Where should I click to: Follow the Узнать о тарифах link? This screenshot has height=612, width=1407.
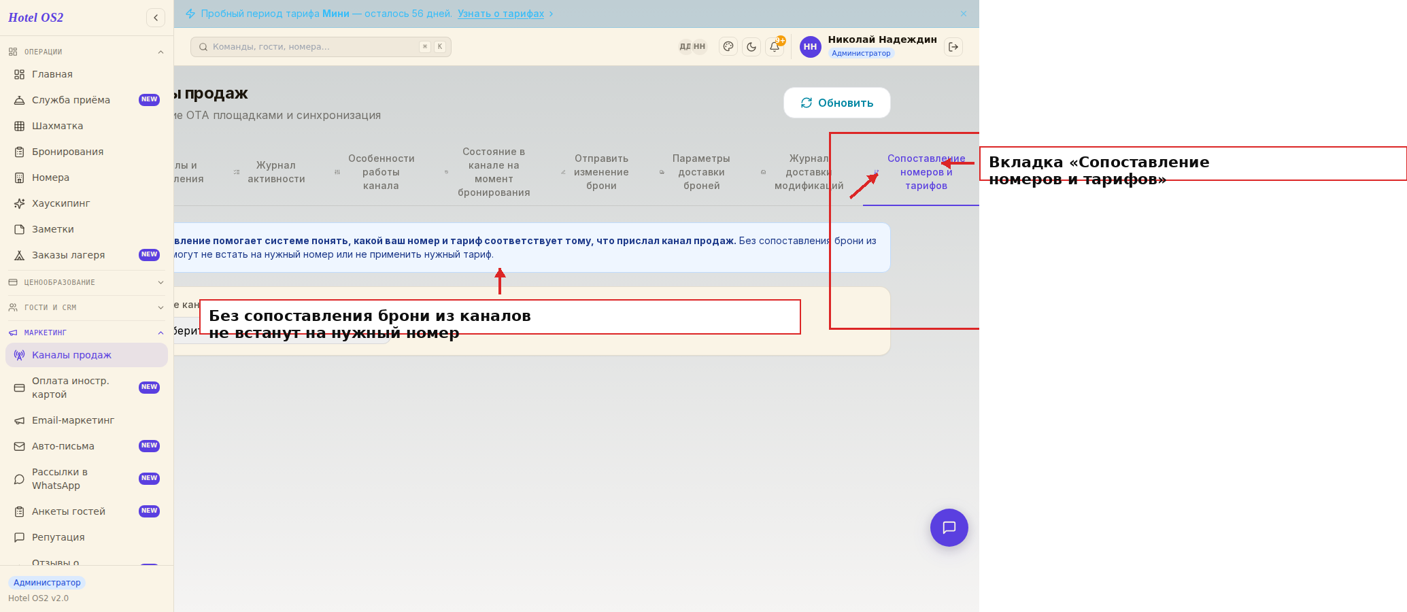pos(501,14)
